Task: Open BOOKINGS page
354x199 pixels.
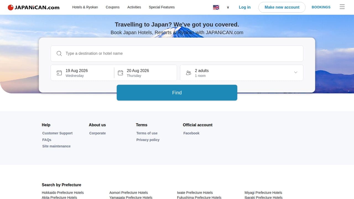Action: 321,7
